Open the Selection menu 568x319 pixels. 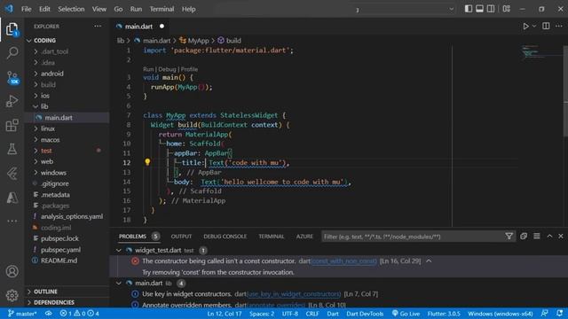pos(71,9)
